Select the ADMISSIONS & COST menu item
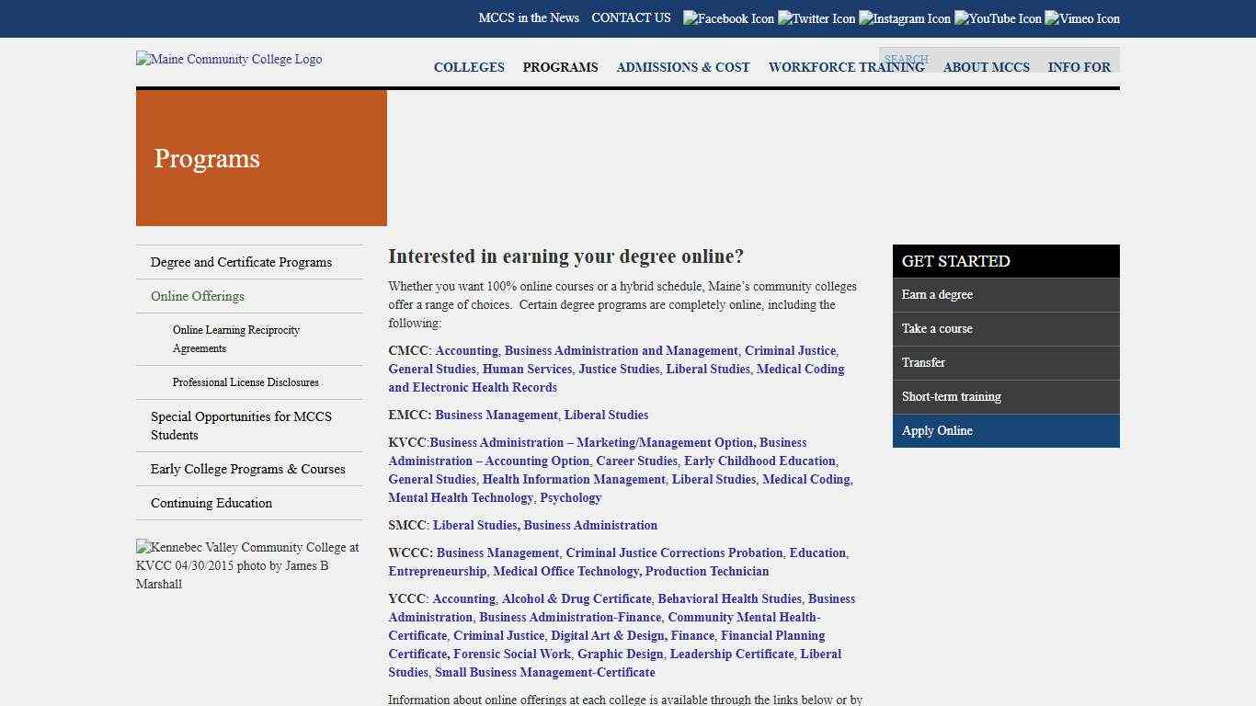 tap(683, 66)
